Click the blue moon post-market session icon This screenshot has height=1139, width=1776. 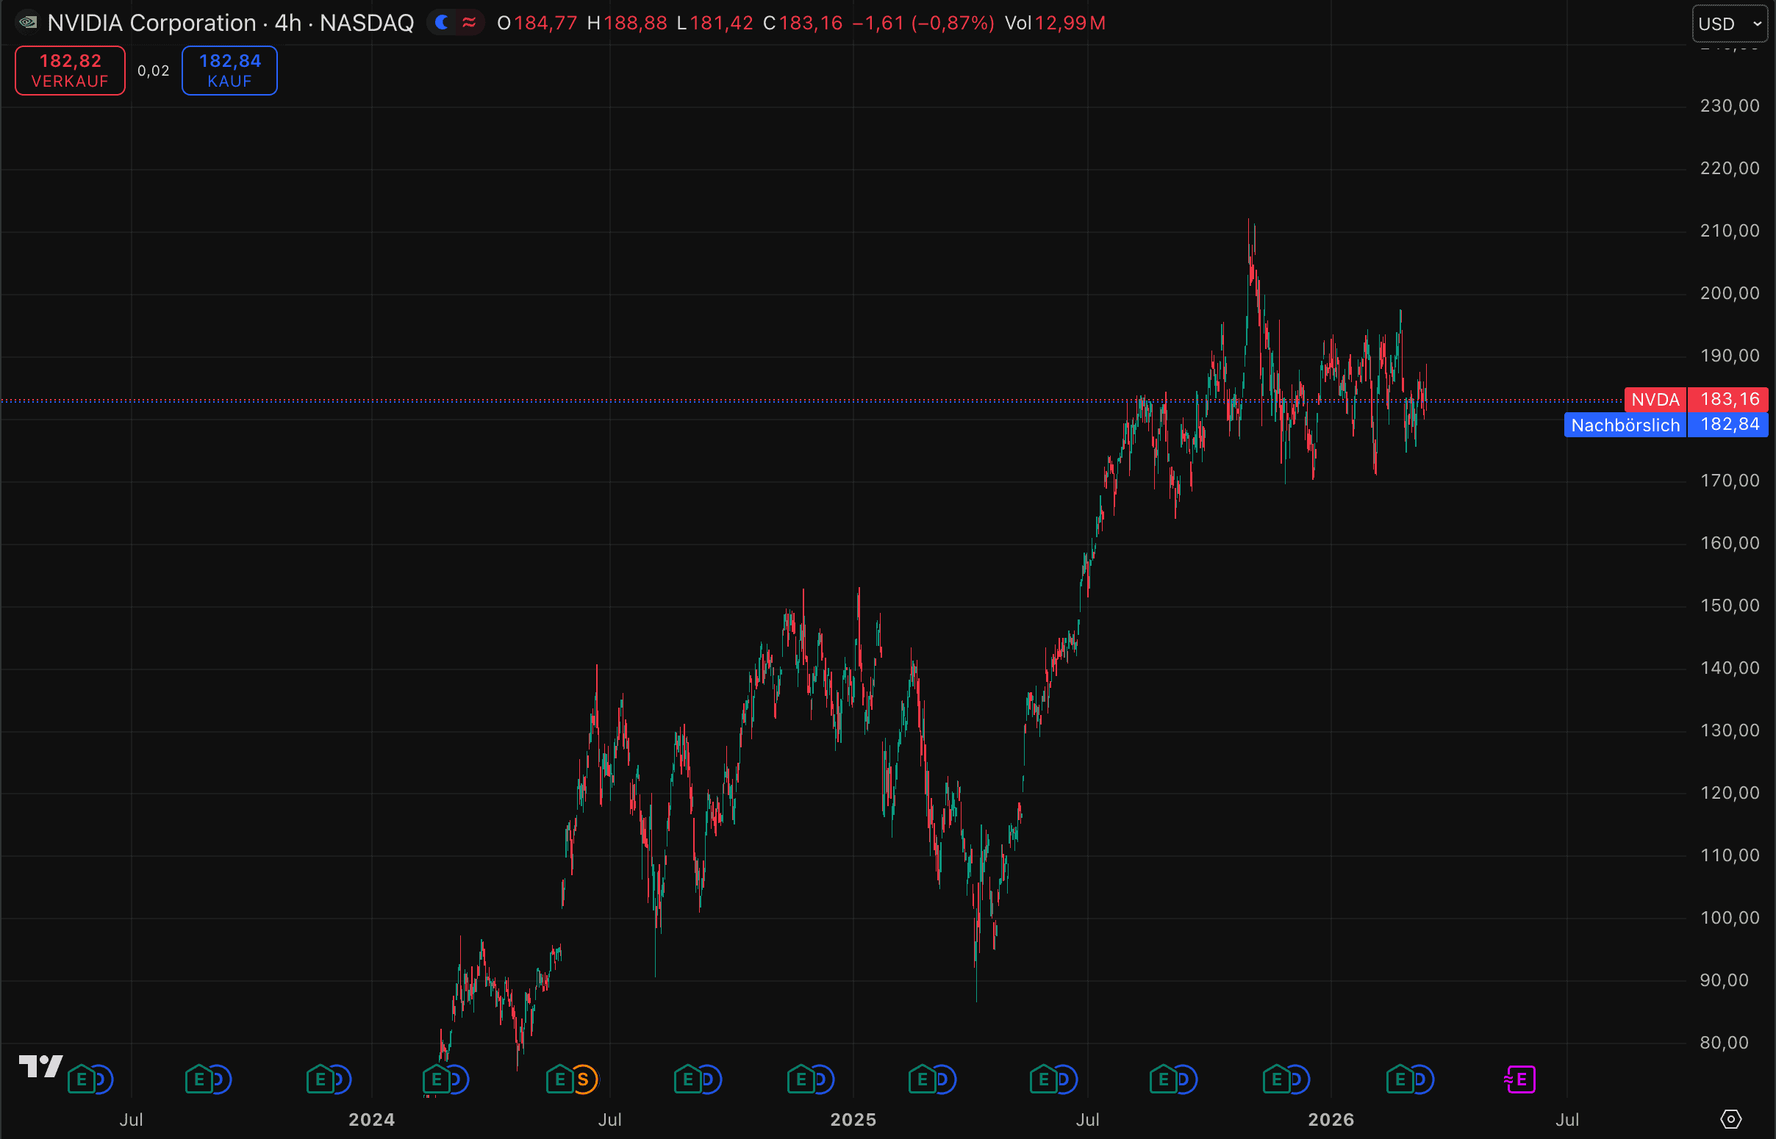[x=442, y=23]
